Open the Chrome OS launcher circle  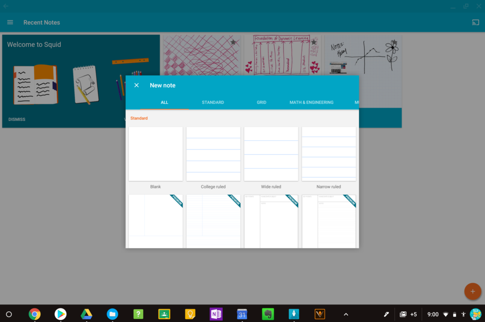9,314
